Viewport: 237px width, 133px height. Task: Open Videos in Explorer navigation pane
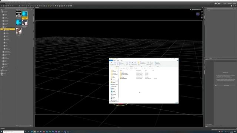[113, 99]
